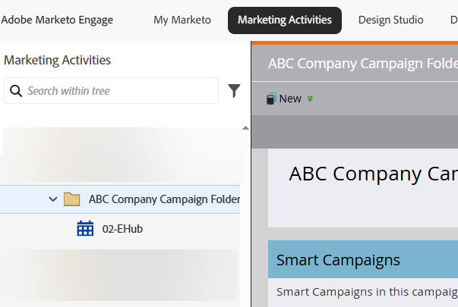Viewport: 458px width, 307px height.
Task: Click the Adobe Marketo Engage title
Action: (x=57, y=20)
